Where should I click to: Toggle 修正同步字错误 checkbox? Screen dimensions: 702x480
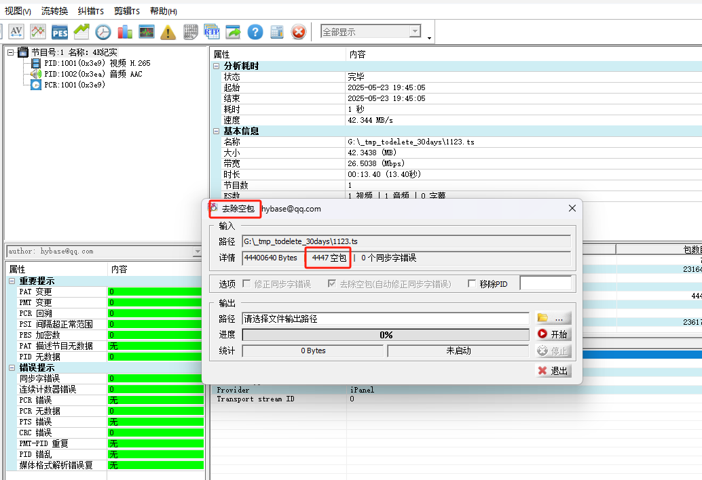246,284
